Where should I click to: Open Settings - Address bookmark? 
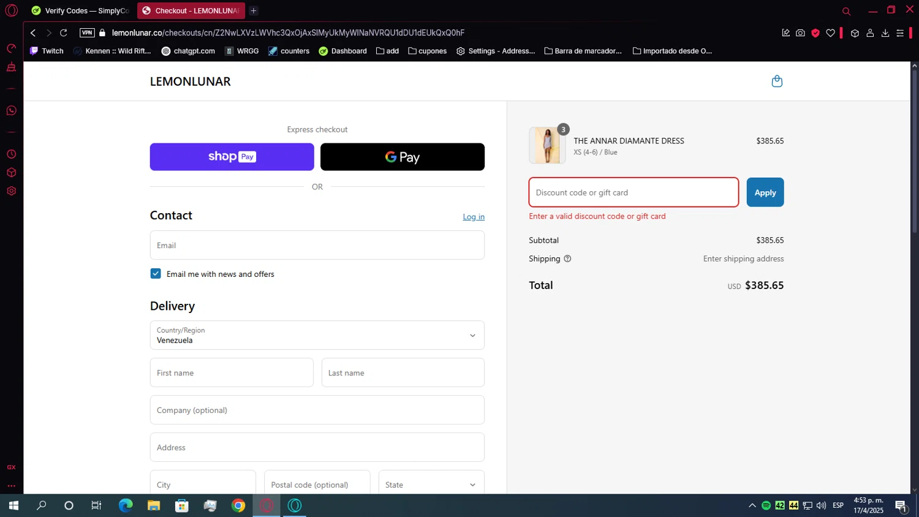click(x=496, y=51)
